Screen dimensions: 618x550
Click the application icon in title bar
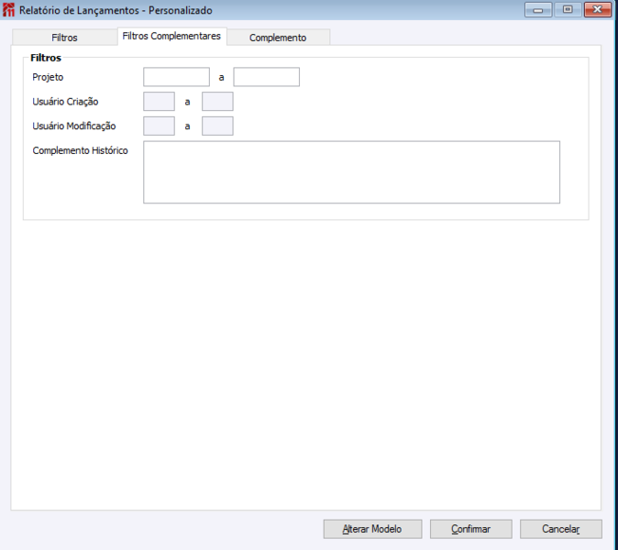click(8, 10)
